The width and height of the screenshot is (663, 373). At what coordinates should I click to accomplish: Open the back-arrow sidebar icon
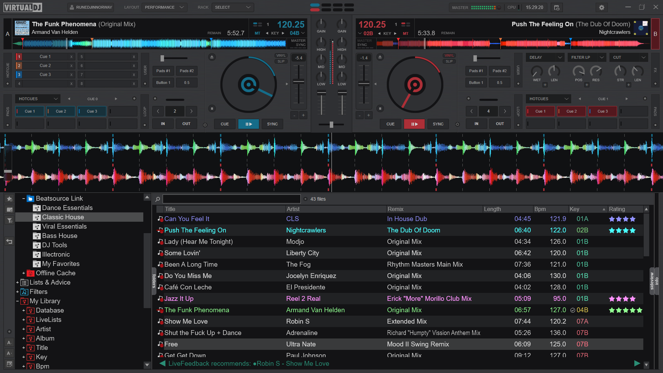click(10, 241)
